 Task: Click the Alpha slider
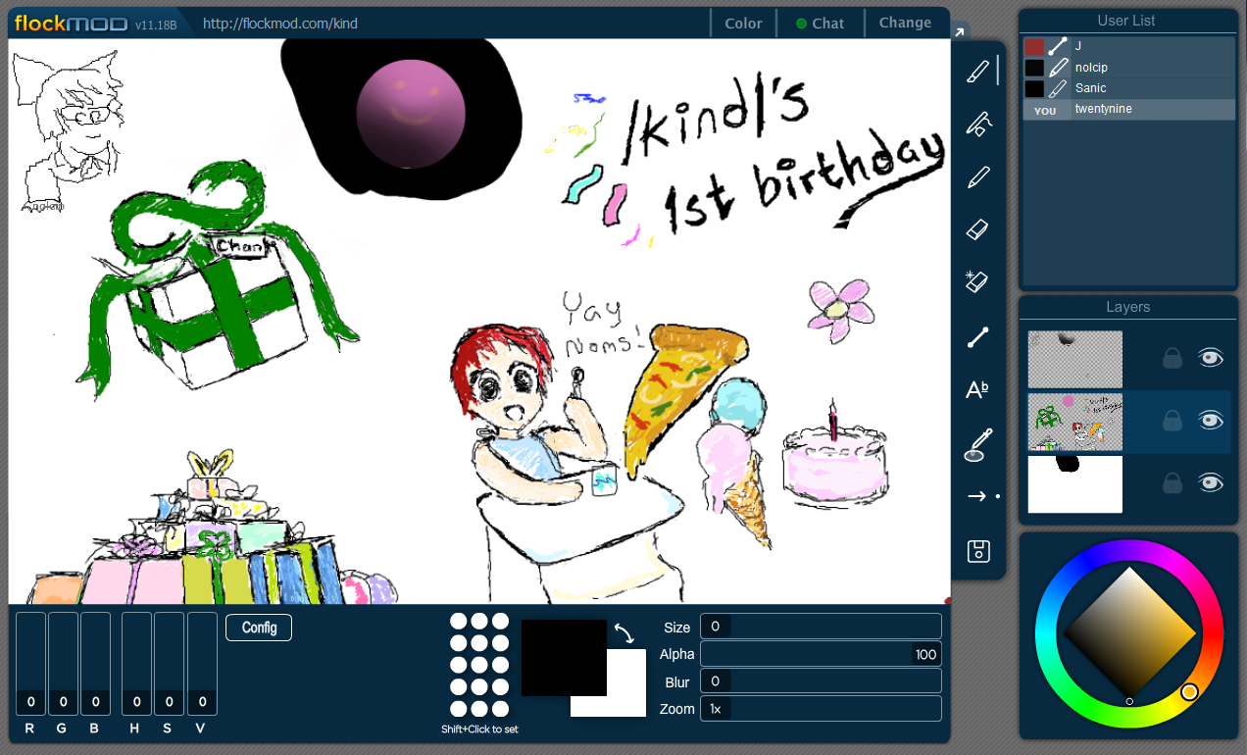coord(821,654)
